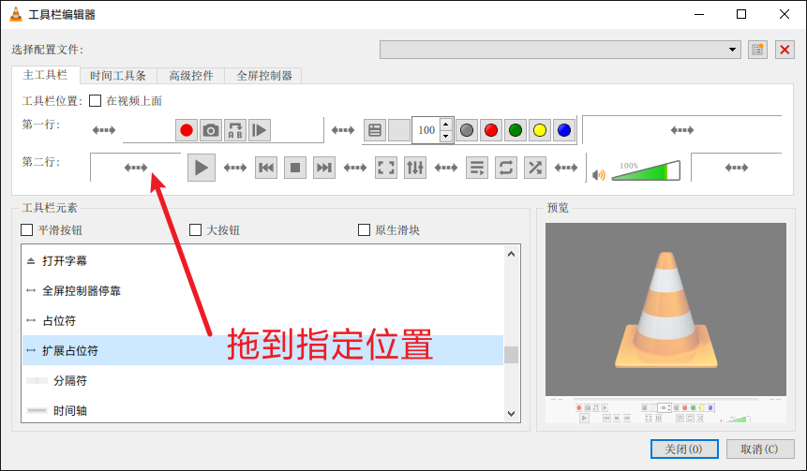This screenshot has height=471, width=807.
Task: Click the spacer between equalizer and playlist icons
Action: pos(446,168)
